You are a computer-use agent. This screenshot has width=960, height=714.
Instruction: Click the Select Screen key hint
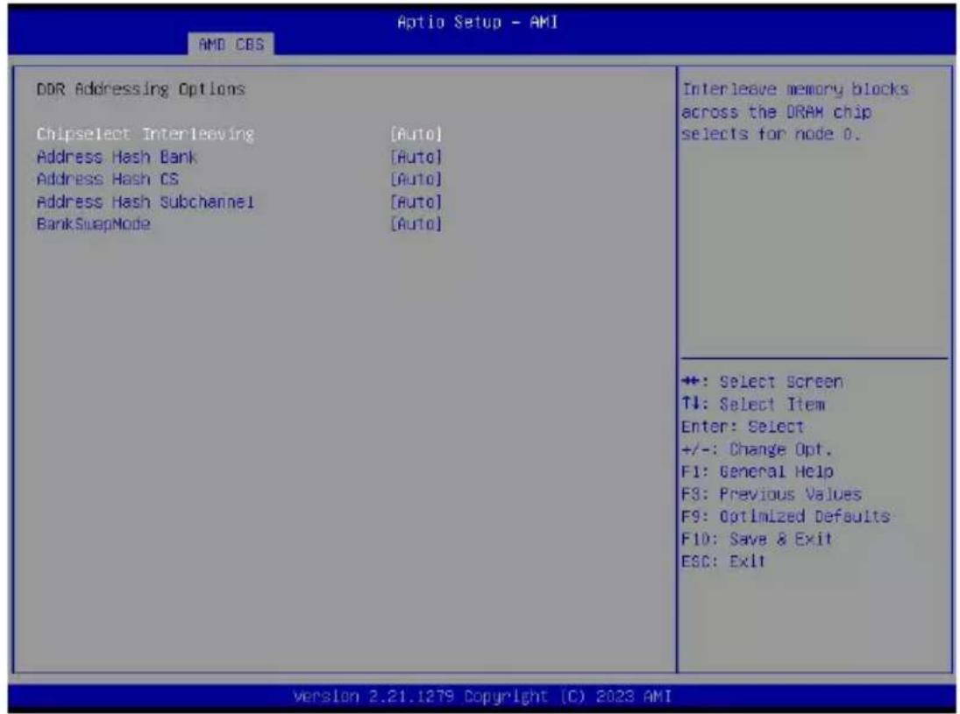coord(762,382)
